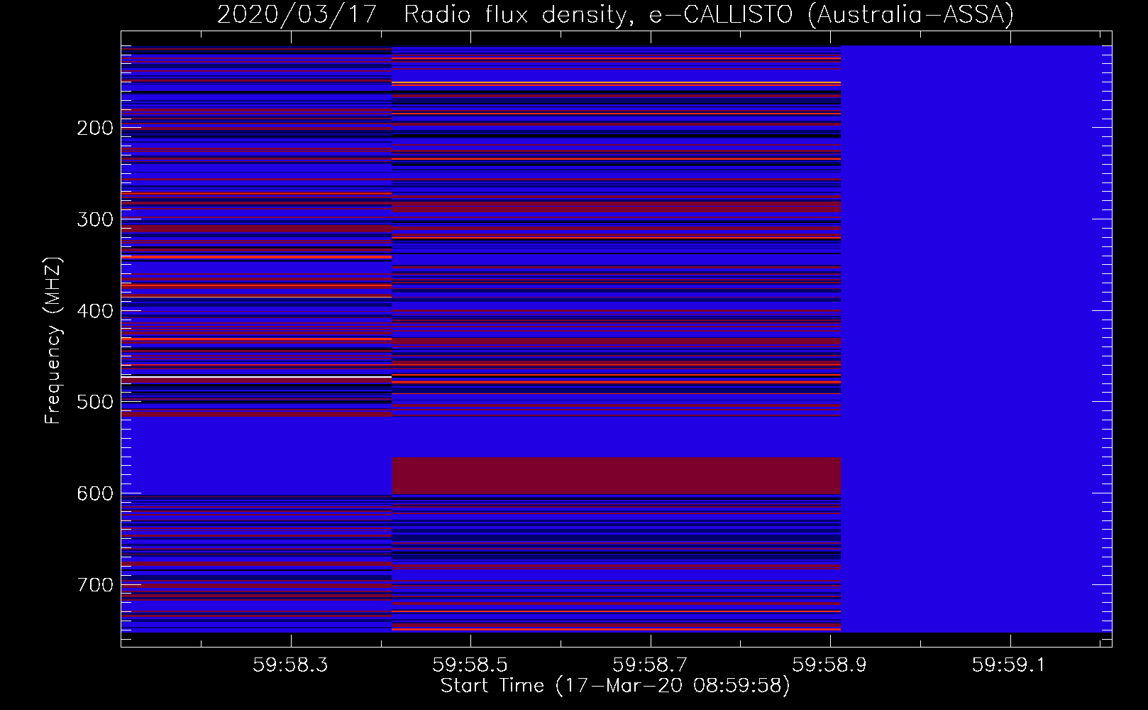Click the 500 frequency tick label

click(95, 402)
